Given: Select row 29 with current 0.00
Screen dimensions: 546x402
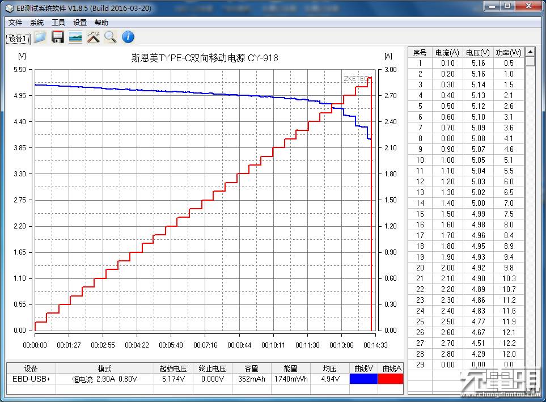Looking at the screenshot, I should tap(466, 365).
